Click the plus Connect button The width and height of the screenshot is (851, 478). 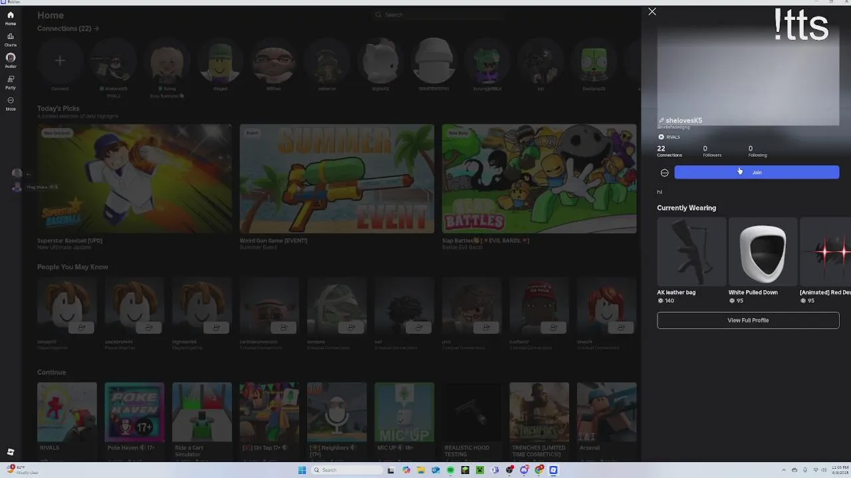point(60,61)
